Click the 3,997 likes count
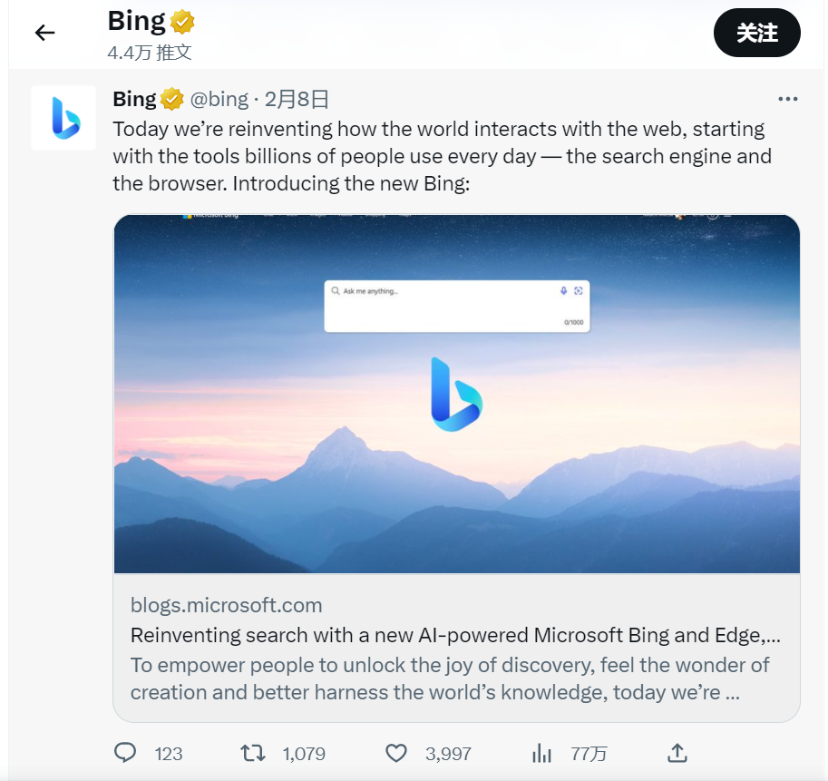The image size is (828, 781). point(448,754)
